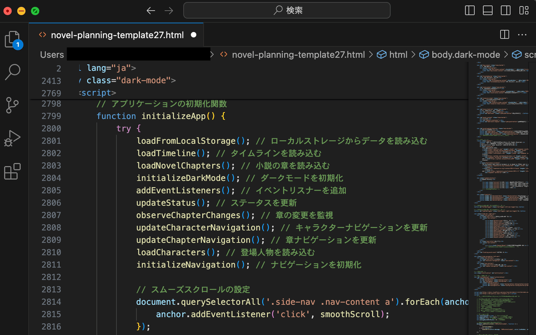Click line number 2814 in the gutter
This screenshot has height=335, width=536.
point(51,302)
